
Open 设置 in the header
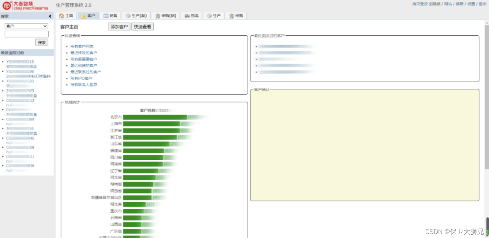(471, 4)
